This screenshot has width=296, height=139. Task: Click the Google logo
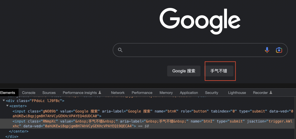point(200,21)
